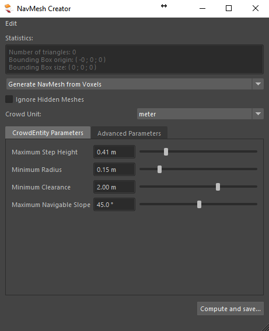Open the Edit menu

point(11,23)
